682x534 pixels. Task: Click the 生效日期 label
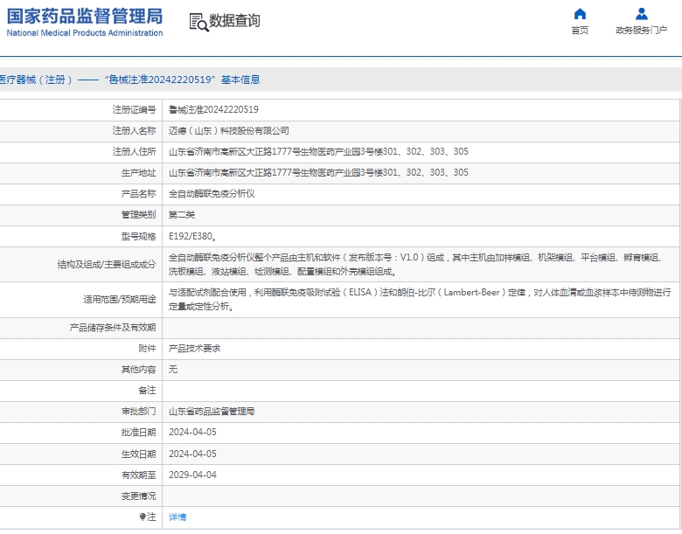tap(139, 454)
